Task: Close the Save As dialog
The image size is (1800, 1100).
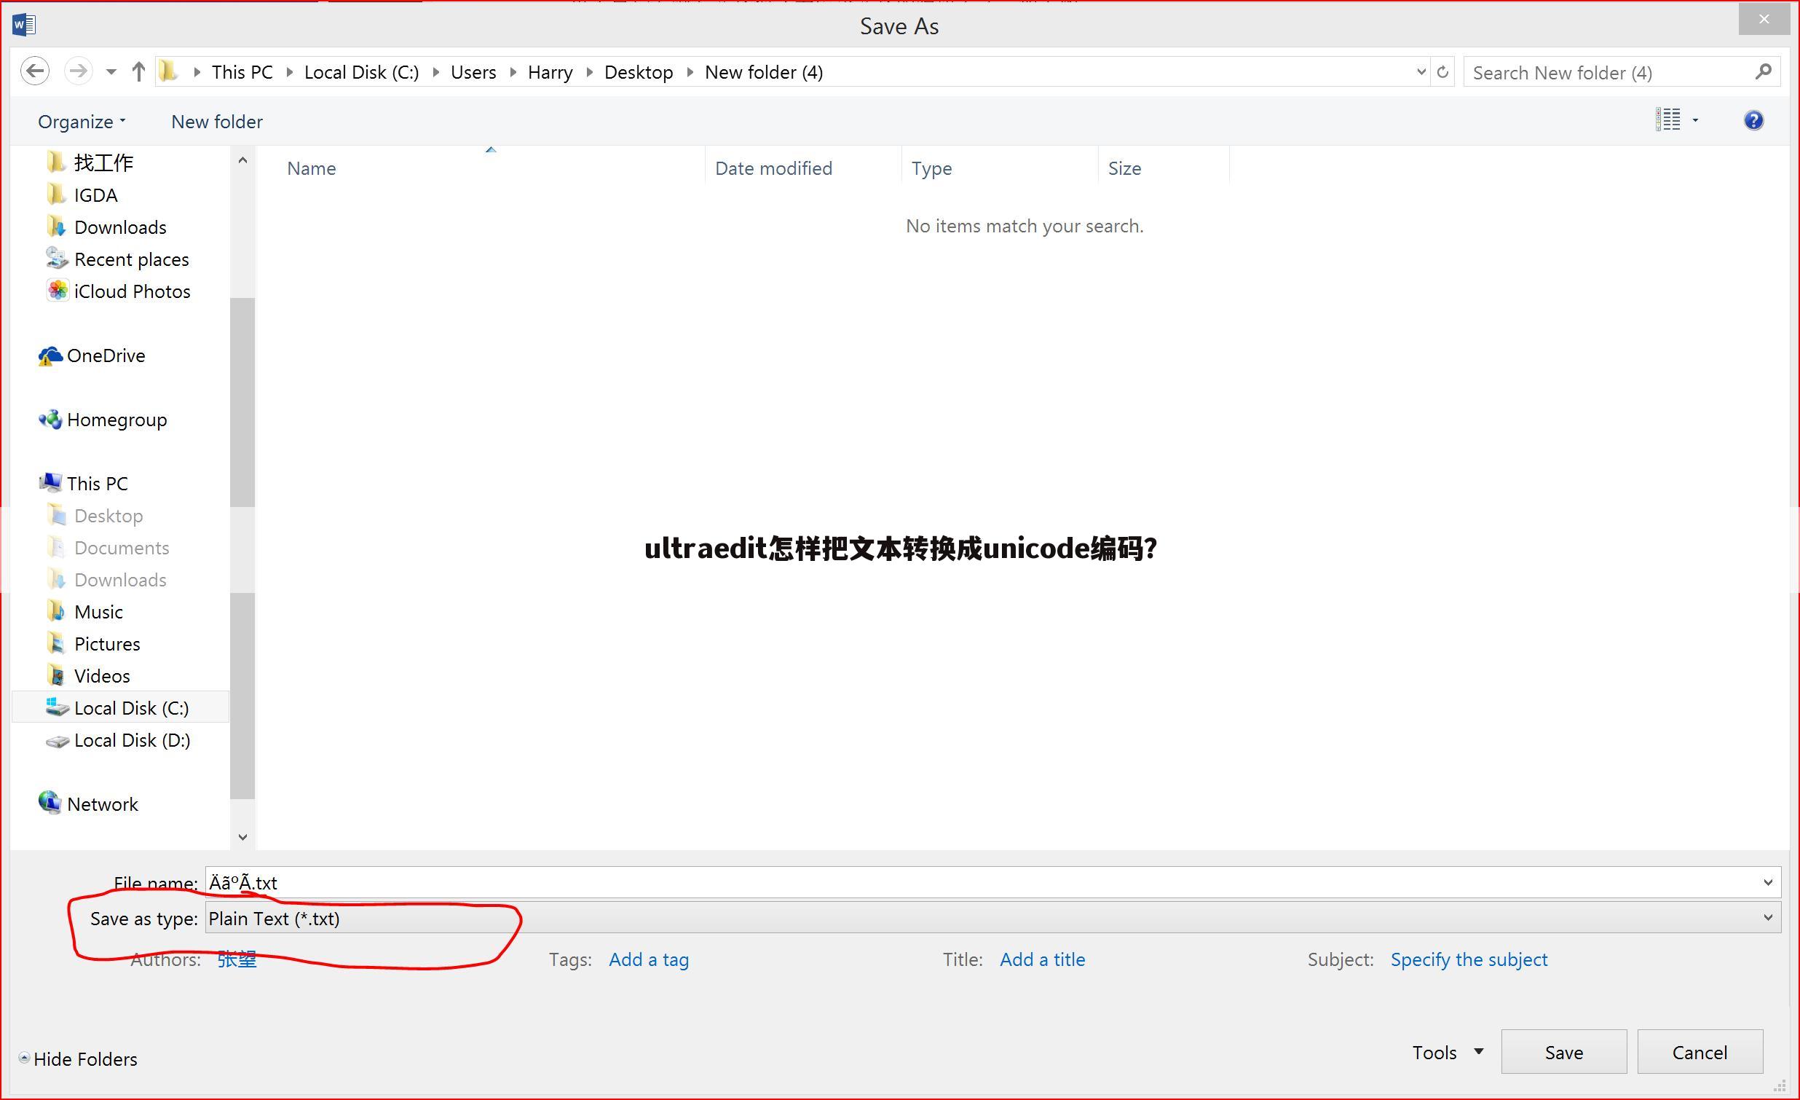Action: (x=1764, y=19)
